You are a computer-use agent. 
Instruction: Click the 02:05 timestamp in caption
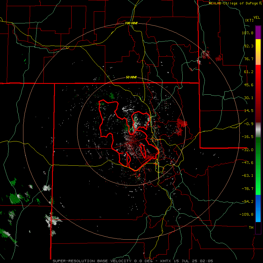[207, 261]
